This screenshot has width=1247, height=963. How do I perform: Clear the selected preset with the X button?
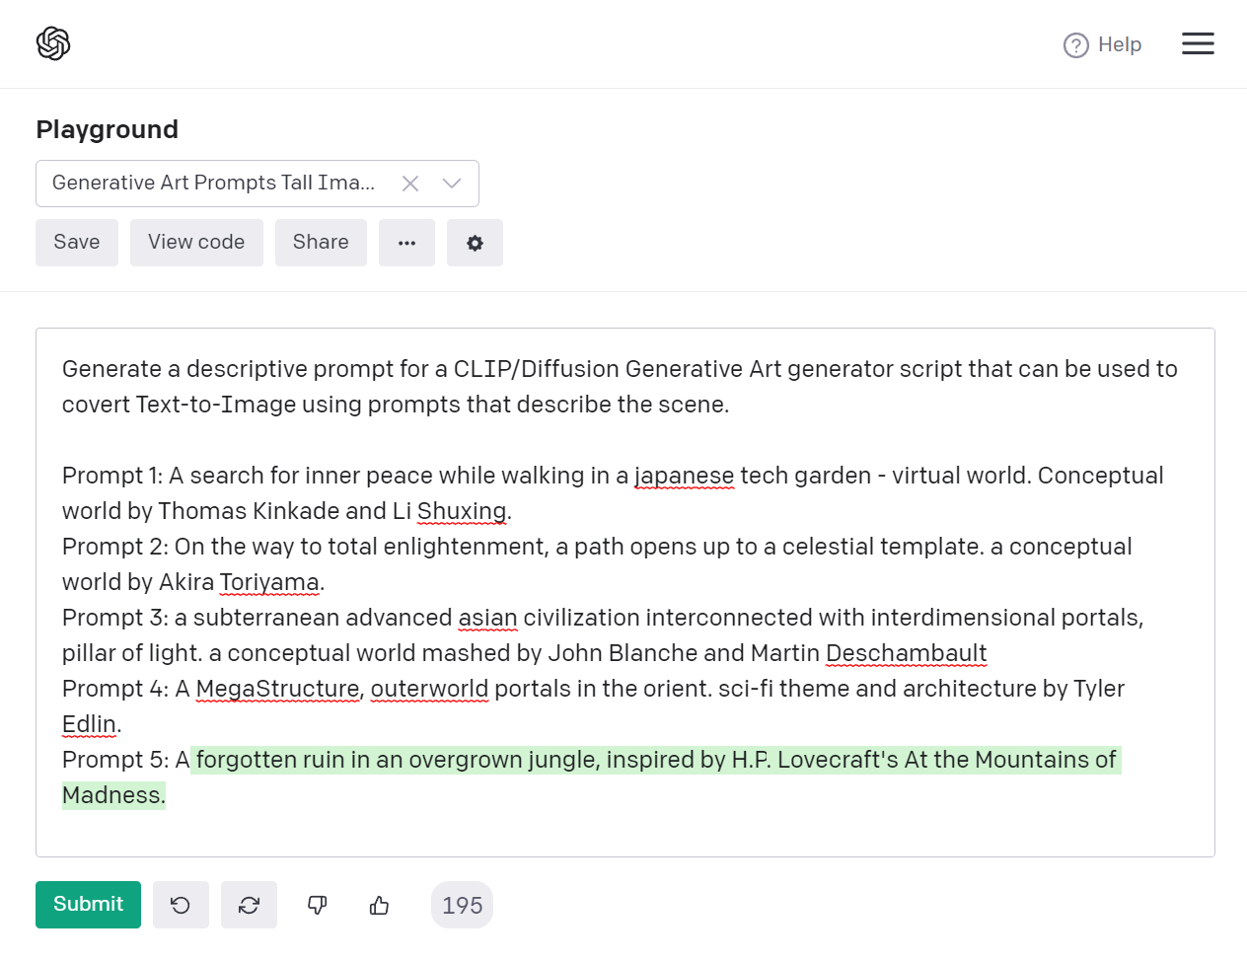click(x=409, y=183)
